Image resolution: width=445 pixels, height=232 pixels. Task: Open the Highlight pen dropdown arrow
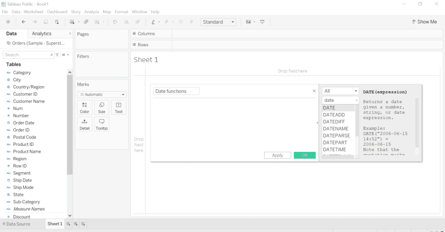(159, 22)
